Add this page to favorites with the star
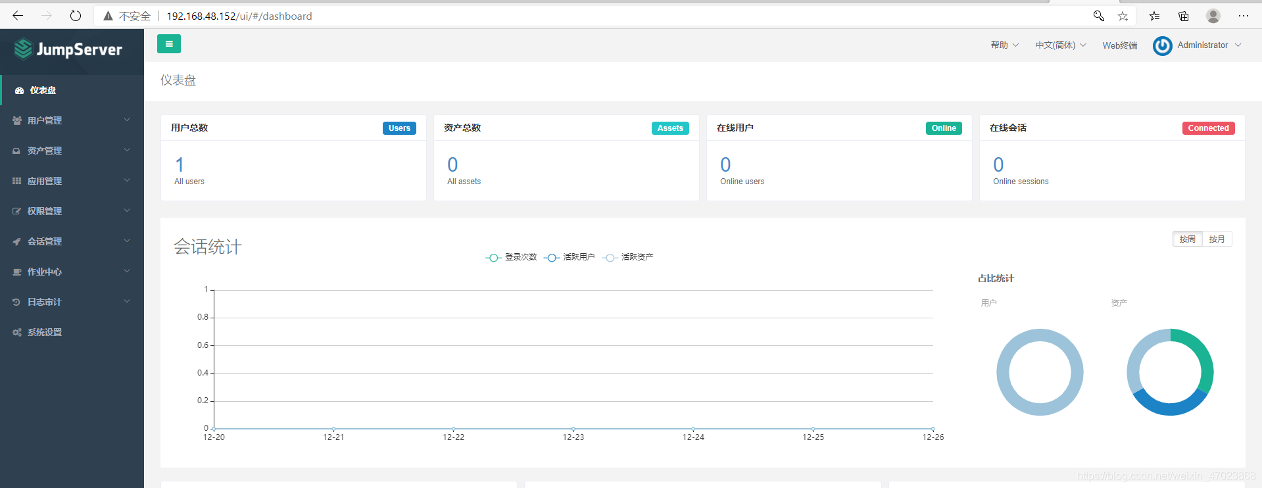Screen dimensions: 1262x488 tap(1123, 16)
